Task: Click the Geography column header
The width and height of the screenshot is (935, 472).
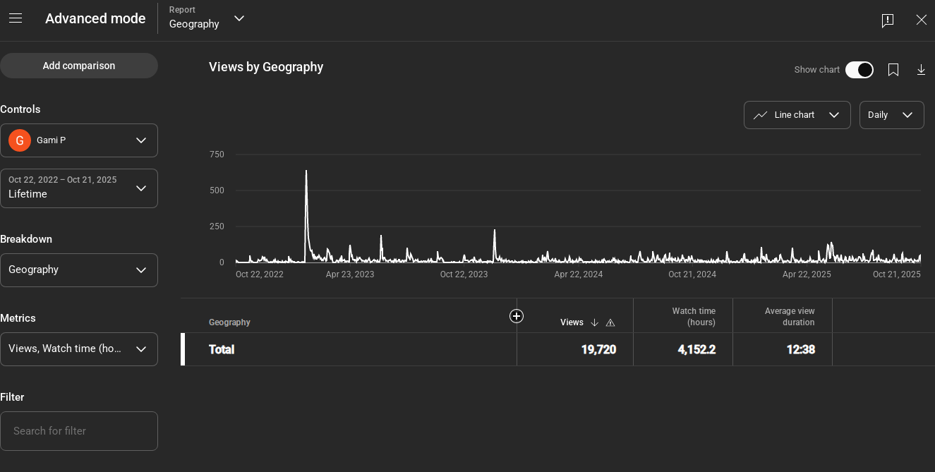Action: (229, 322)
